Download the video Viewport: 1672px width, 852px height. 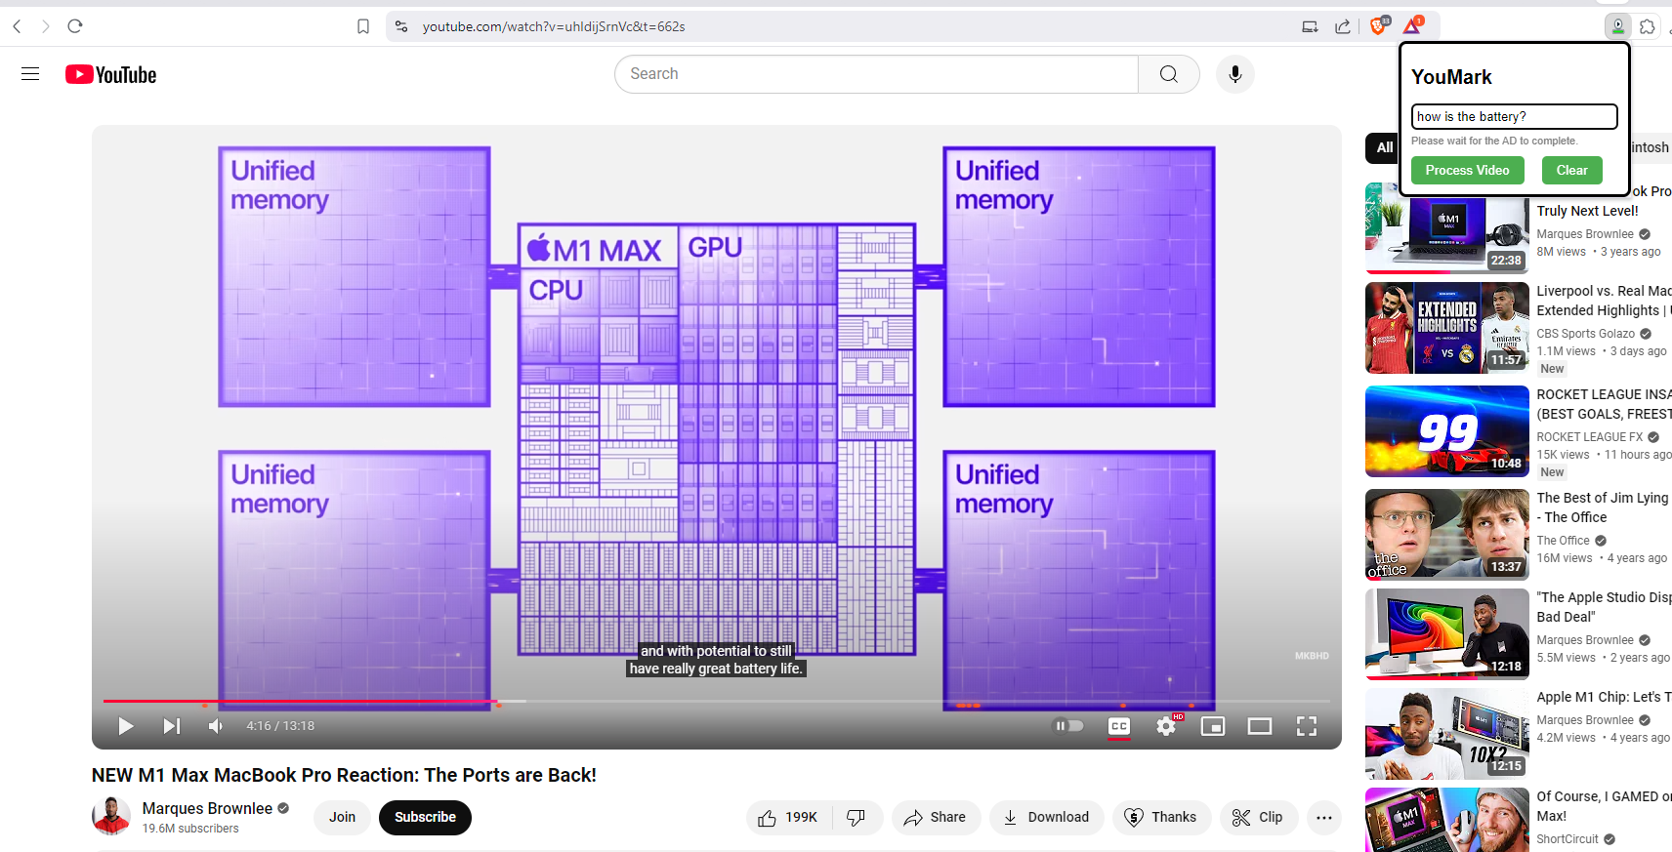click(1047, 818)
